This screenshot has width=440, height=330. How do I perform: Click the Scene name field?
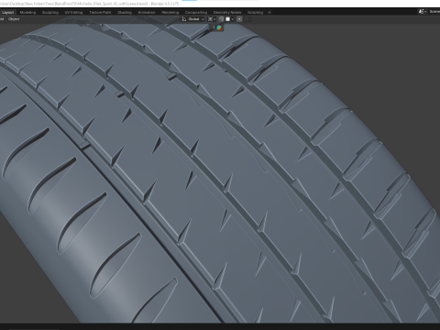[x=434, y=12]
